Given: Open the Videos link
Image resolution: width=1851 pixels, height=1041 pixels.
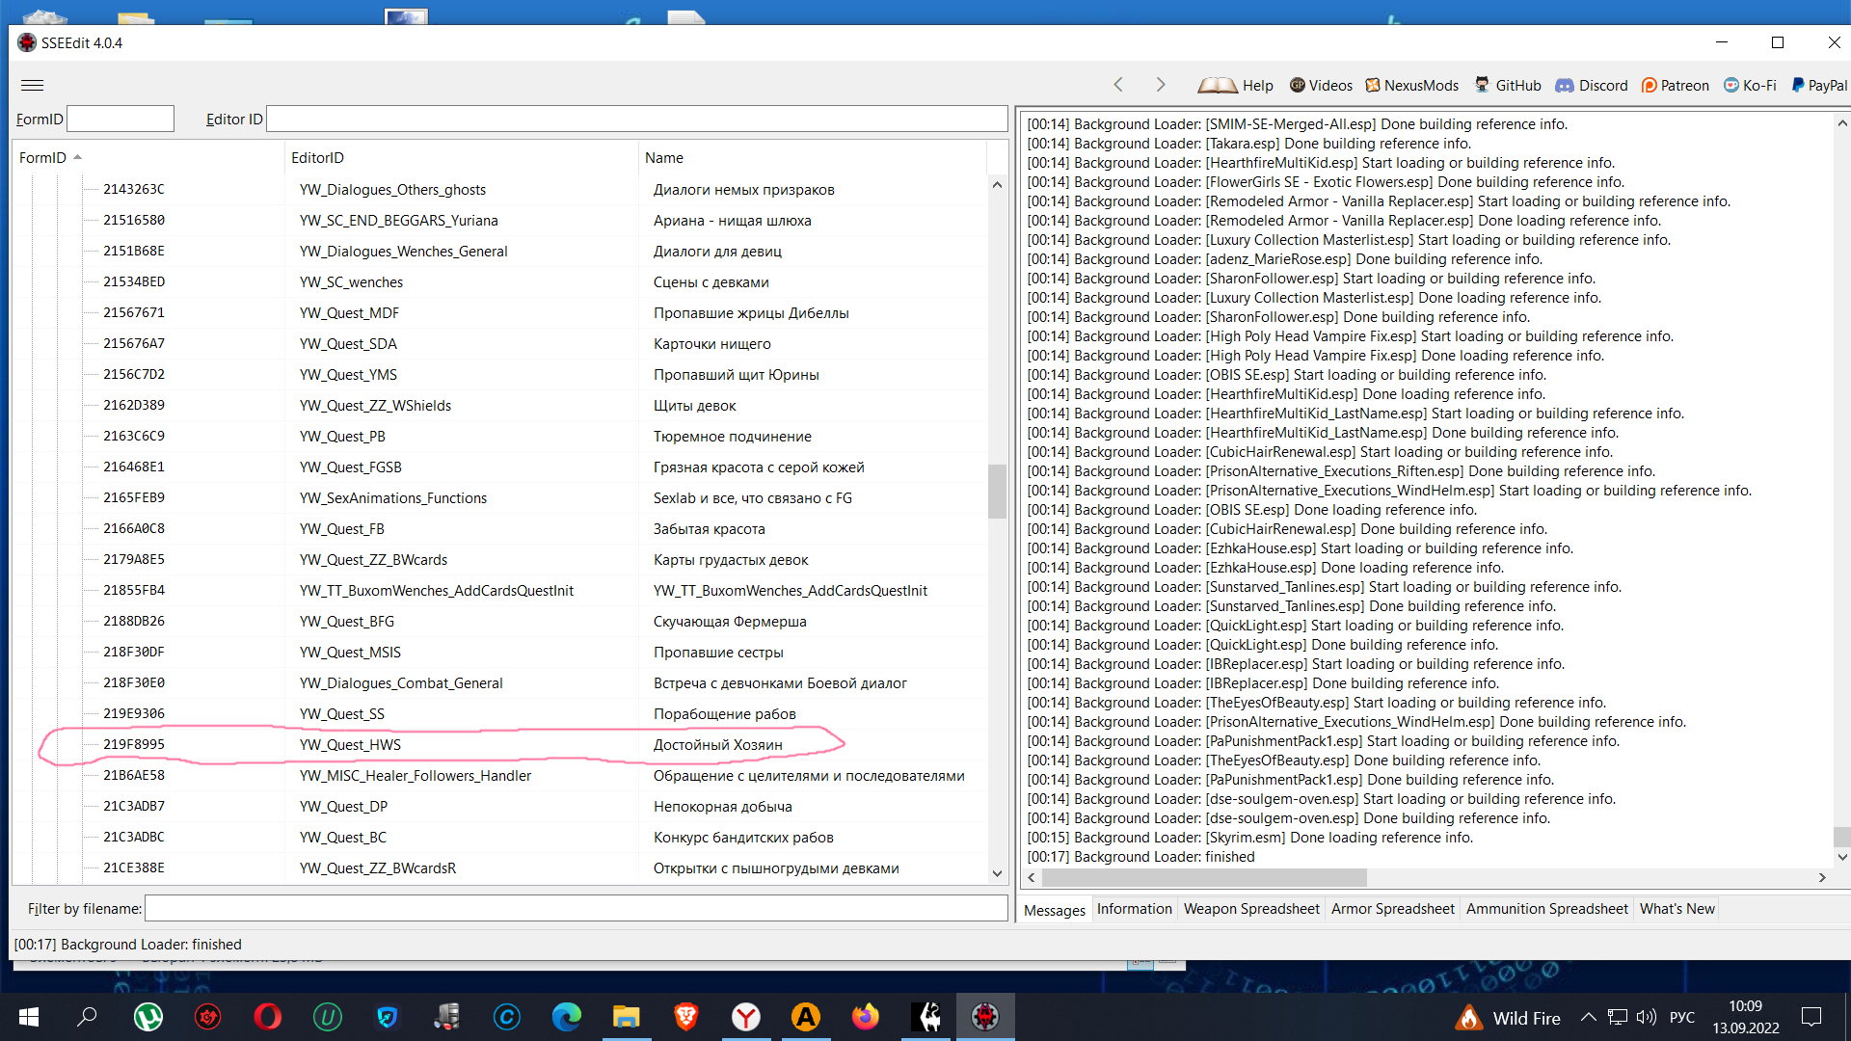Looking at the screenshot, I should click(x=1321, y=85).
